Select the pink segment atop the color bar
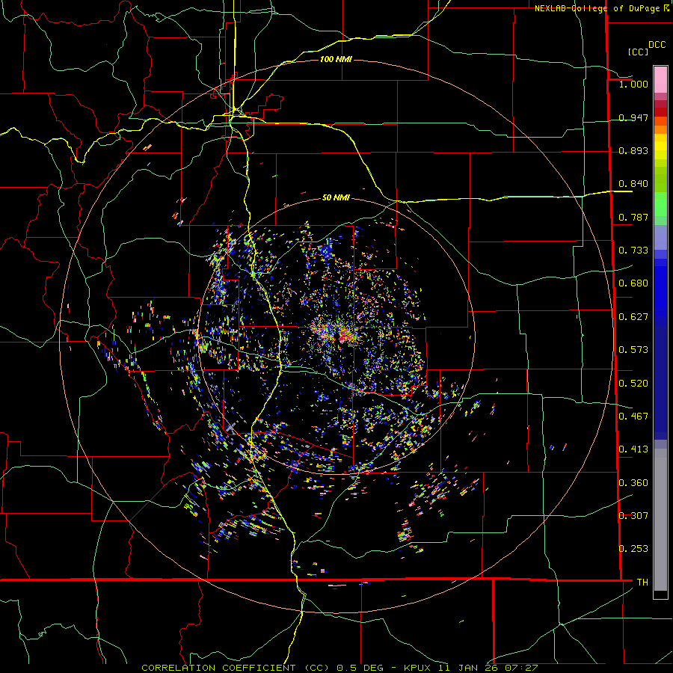673x673 pixels. (x=660, y=79)
